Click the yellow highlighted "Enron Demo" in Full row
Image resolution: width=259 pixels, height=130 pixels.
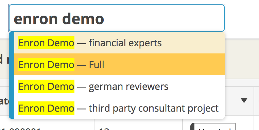pyautogui.click(x=47, y=64)
